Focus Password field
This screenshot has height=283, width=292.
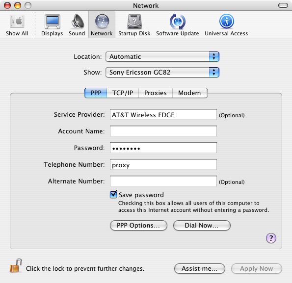click(163, 148)
